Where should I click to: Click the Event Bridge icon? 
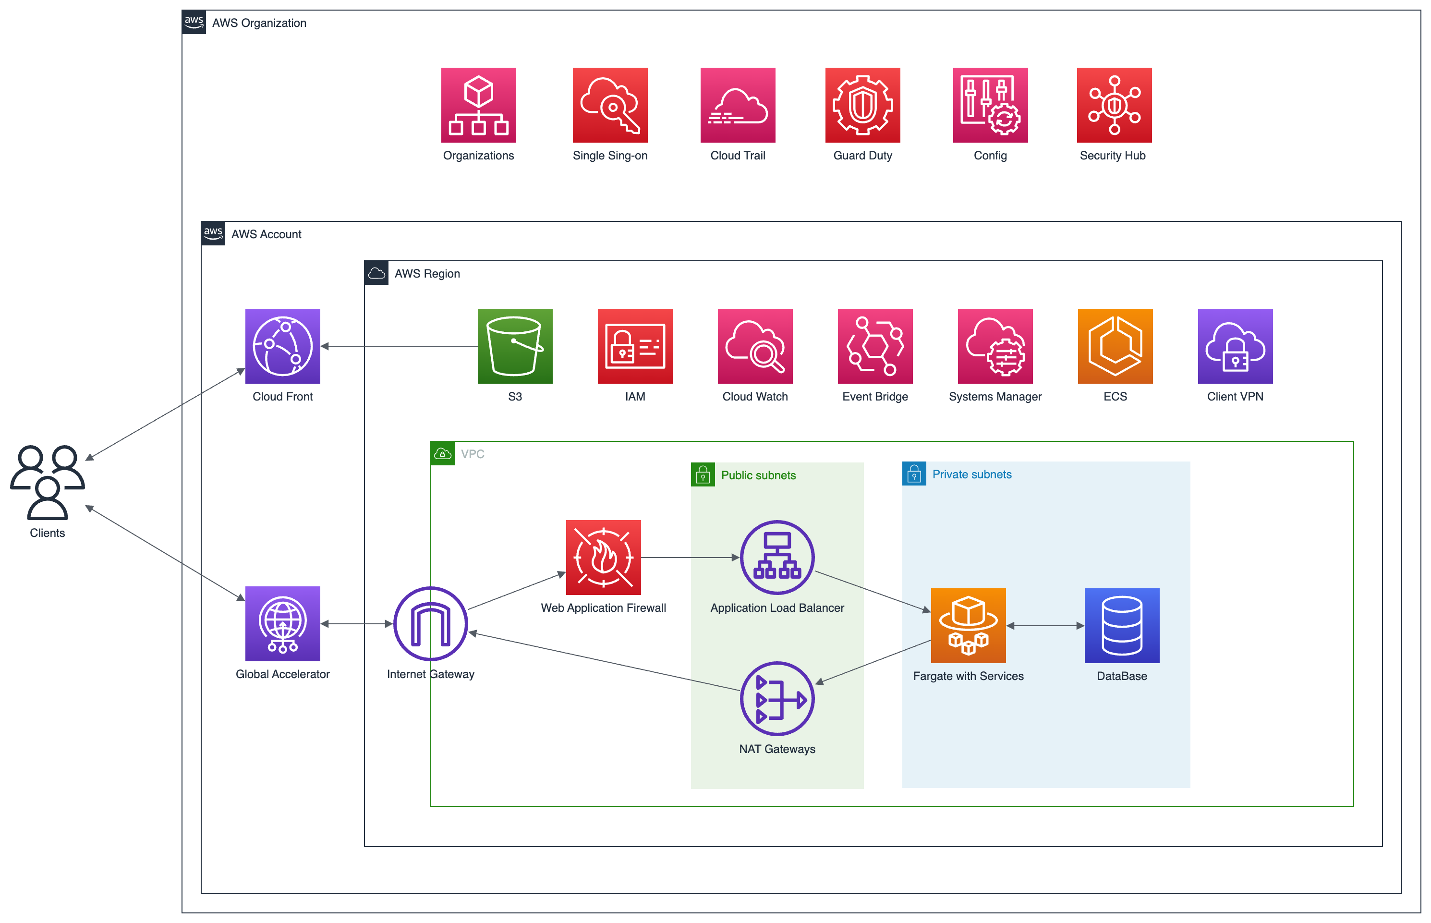click(874, 346)
